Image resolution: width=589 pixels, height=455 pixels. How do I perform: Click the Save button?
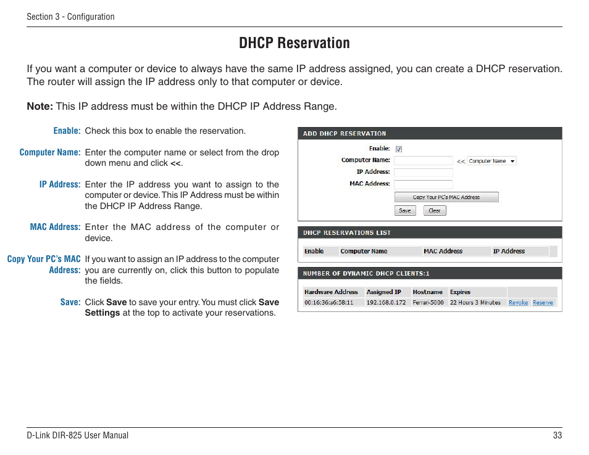click(x=405, y=210)
